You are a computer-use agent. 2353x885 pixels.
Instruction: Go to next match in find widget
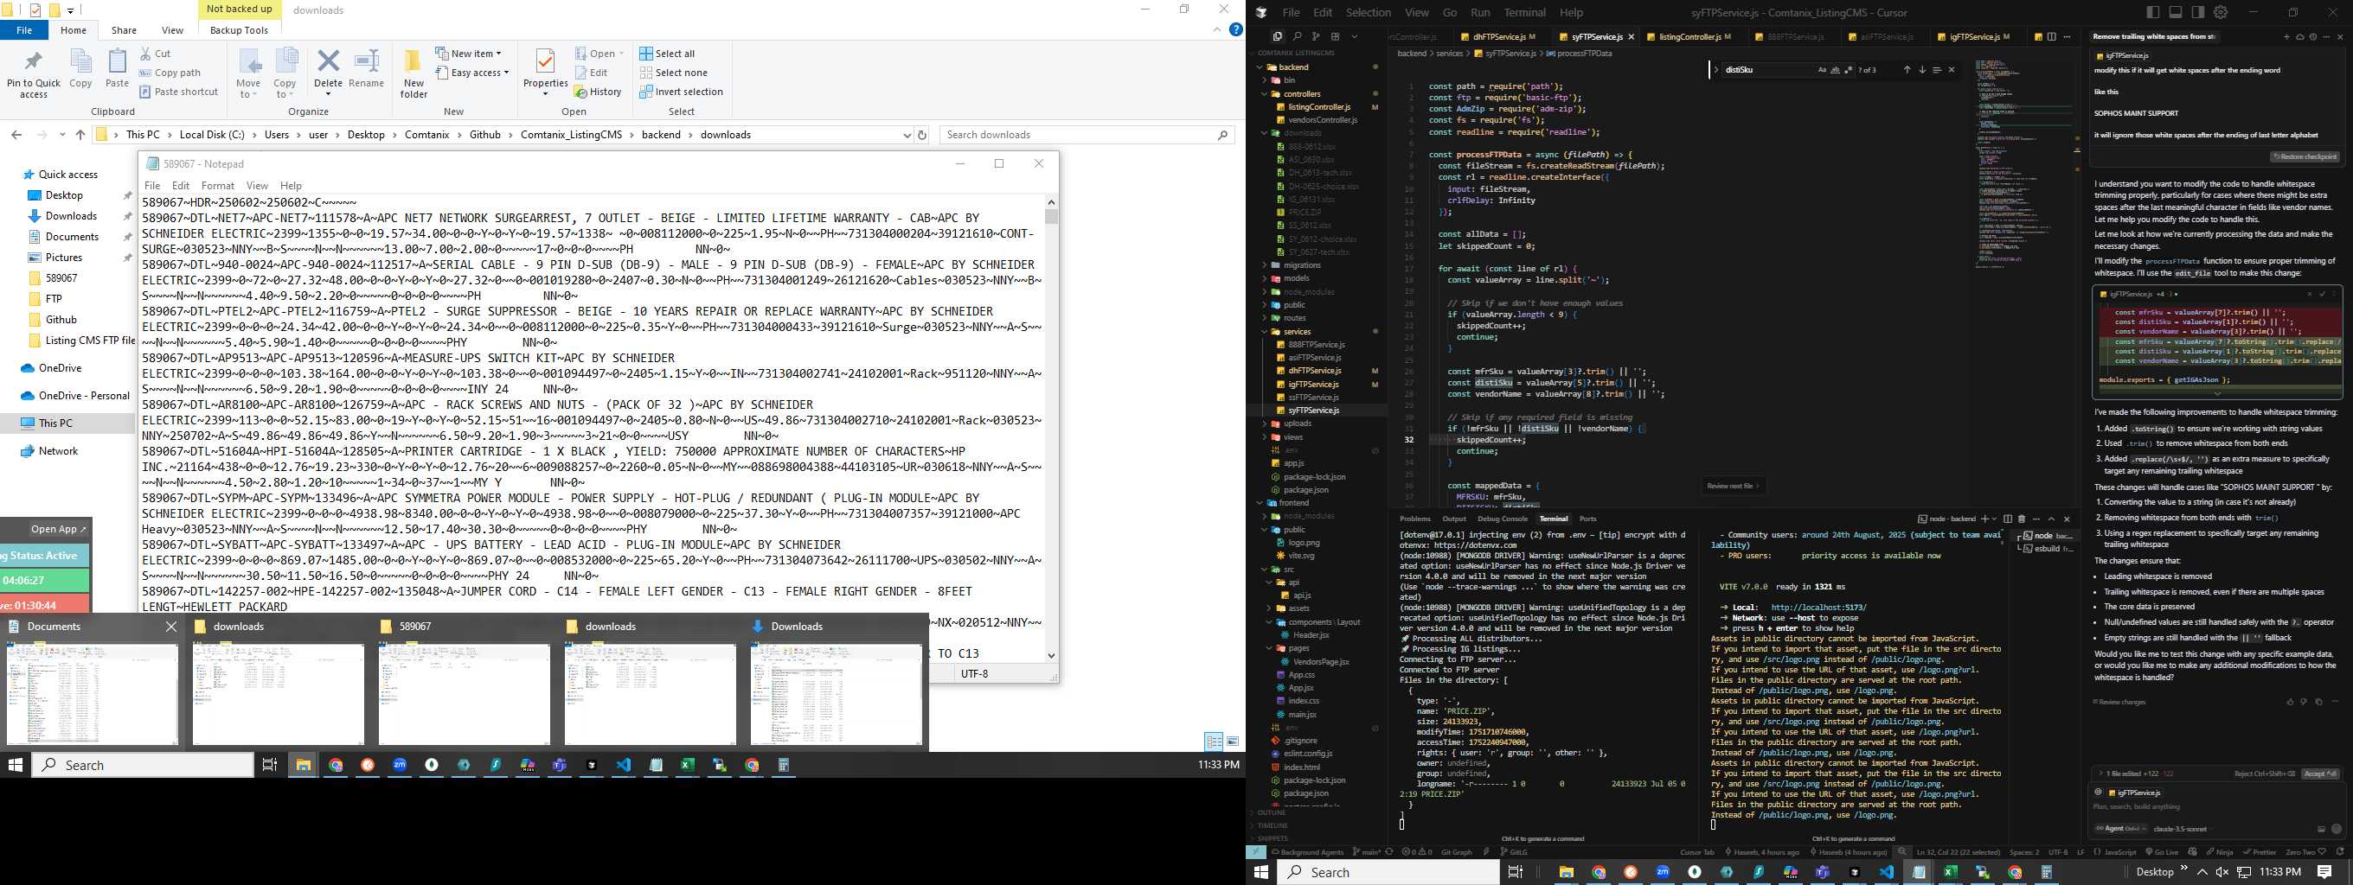pyautogui.click(x=1922, y=69)
